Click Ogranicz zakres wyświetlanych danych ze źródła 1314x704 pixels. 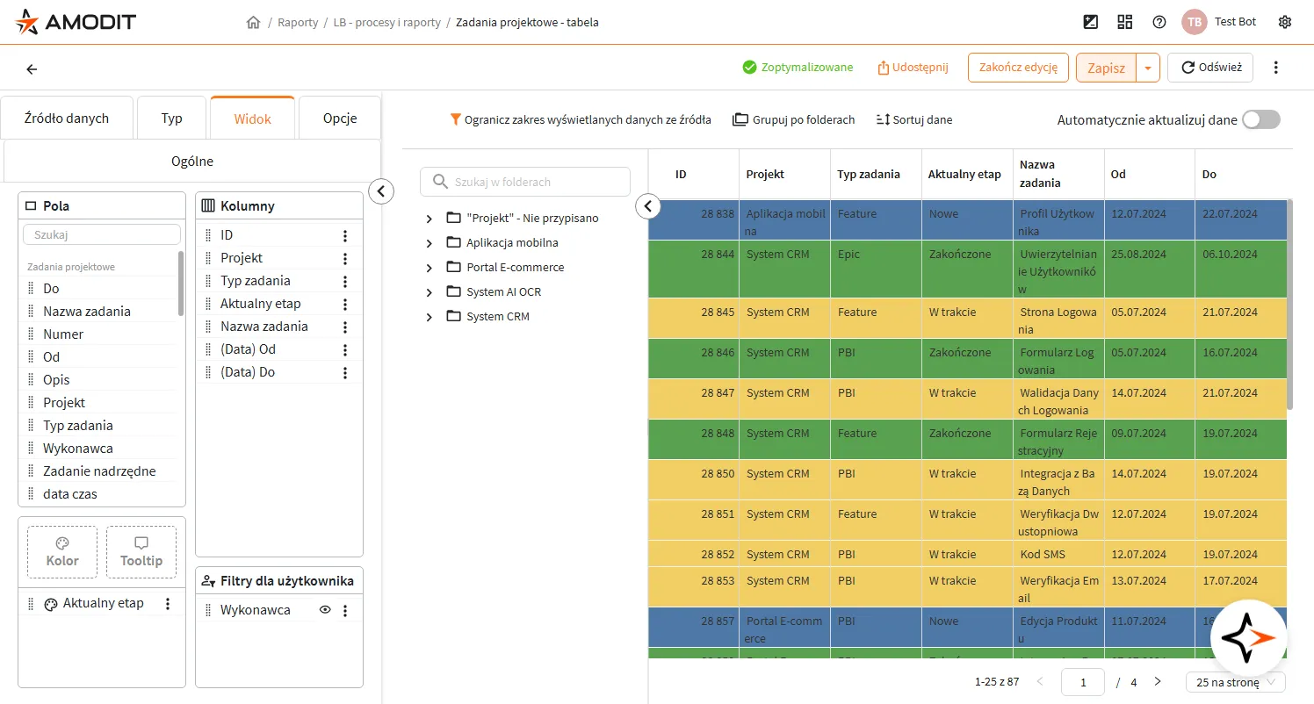pos(581,119)
